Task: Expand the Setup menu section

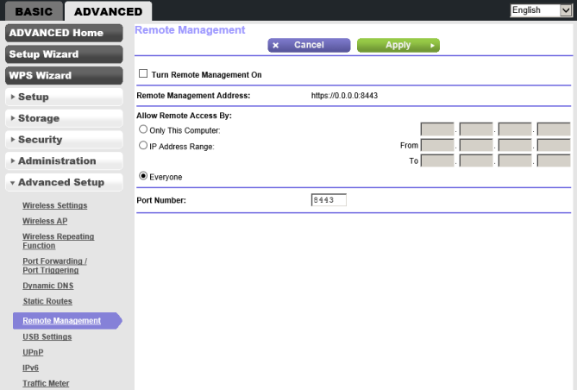Action: 64,97
